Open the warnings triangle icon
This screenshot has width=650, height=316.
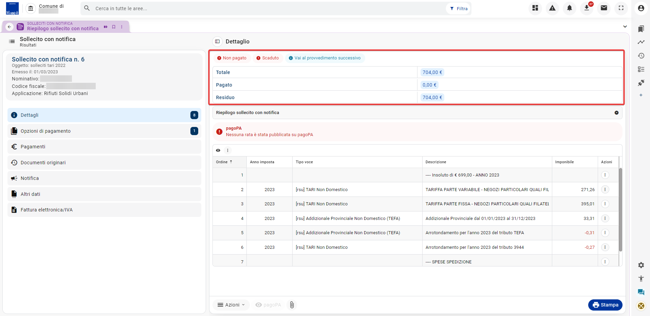click(x=553, y=8)
